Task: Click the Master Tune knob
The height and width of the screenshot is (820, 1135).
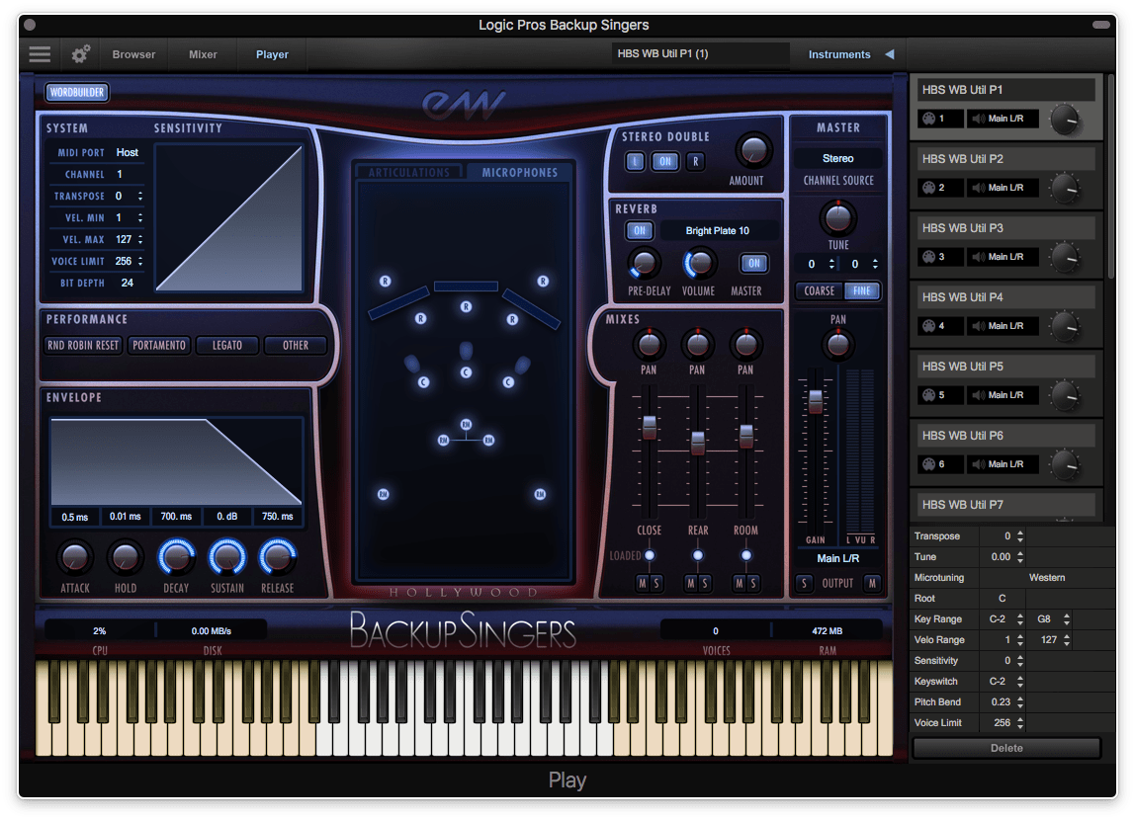Action: point(837,217)
